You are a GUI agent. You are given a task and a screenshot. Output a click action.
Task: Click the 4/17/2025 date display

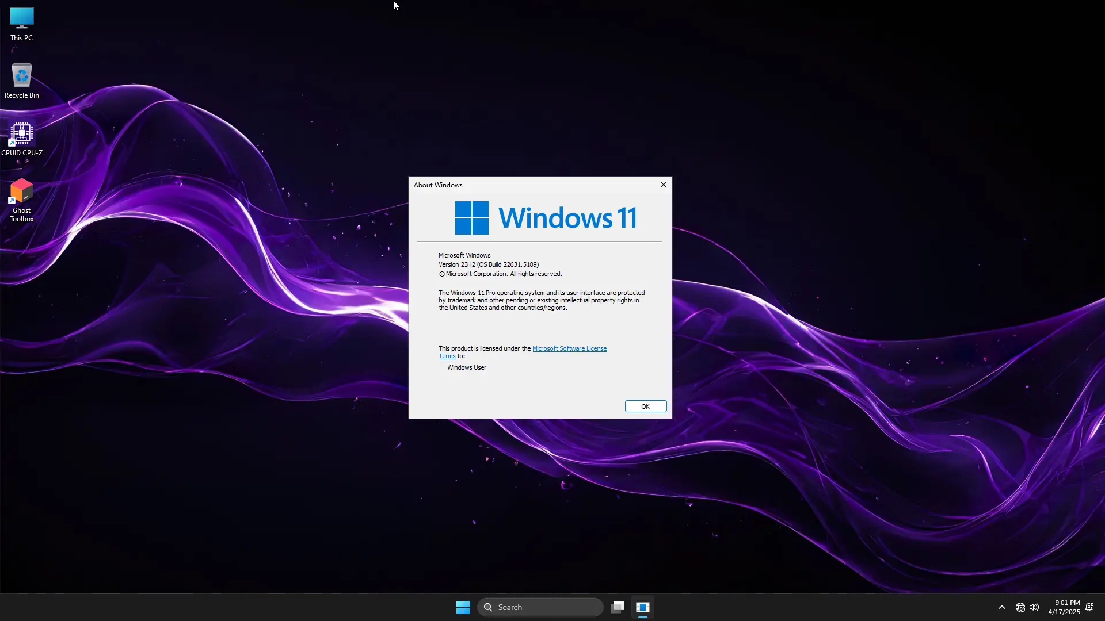1066,612
